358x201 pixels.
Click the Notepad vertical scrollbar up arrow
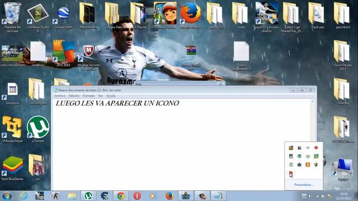click(x=312, y=101)
